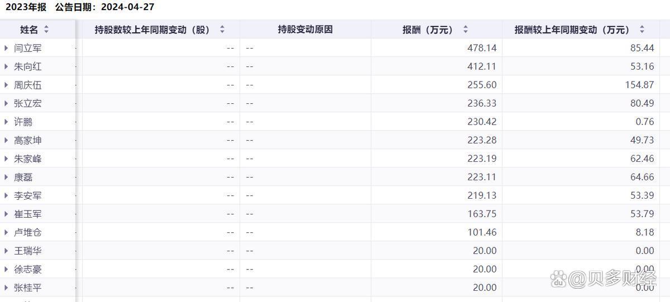Sort by 报酬较上年同期变动 column sort icon
Screen dimensions: 670x302
point(642,30)
